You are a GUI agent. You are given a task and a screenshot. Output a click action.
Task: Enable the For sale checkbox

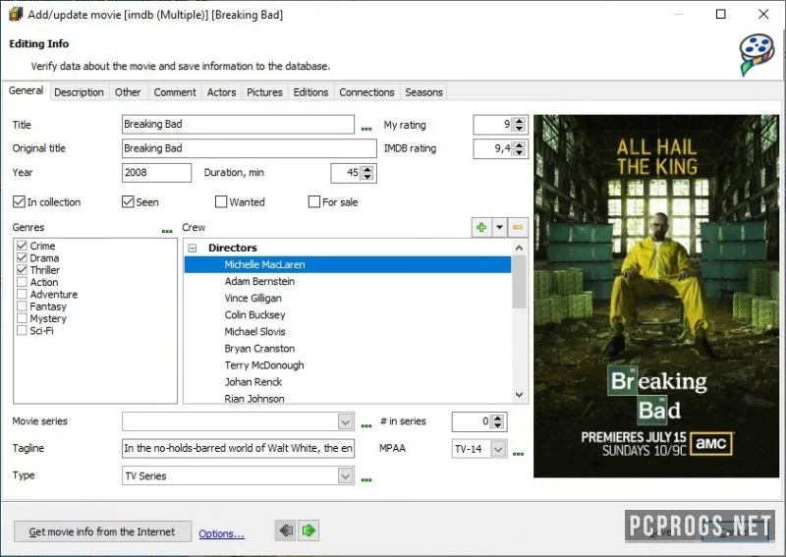coord(313,201)
